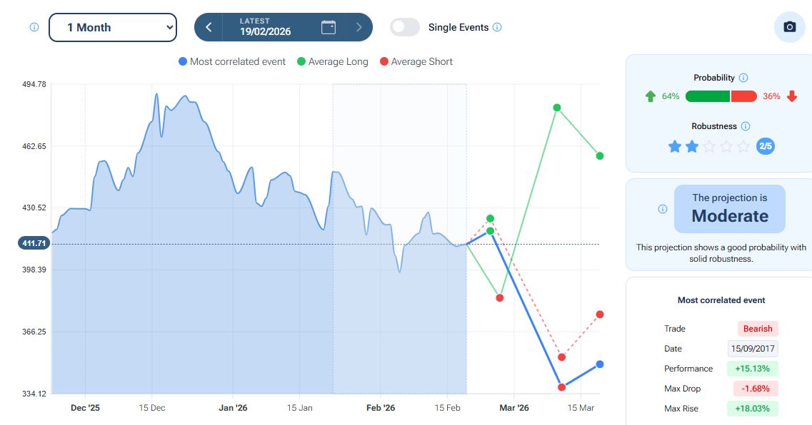Click the camera screenshot icon
The width and height of the screenshot is (812, 425).
tap(789, 27)
